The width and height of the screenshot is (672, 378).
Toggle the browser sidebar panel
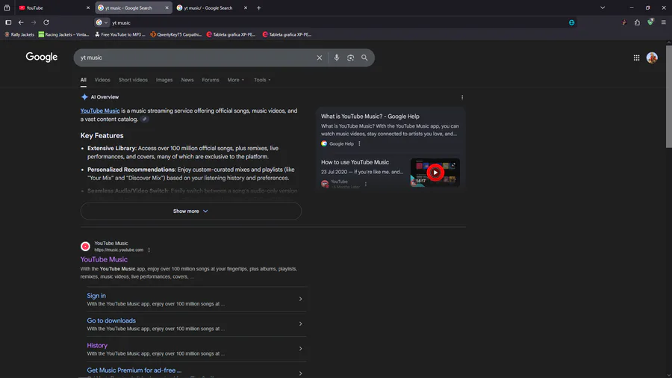(8, 22)
